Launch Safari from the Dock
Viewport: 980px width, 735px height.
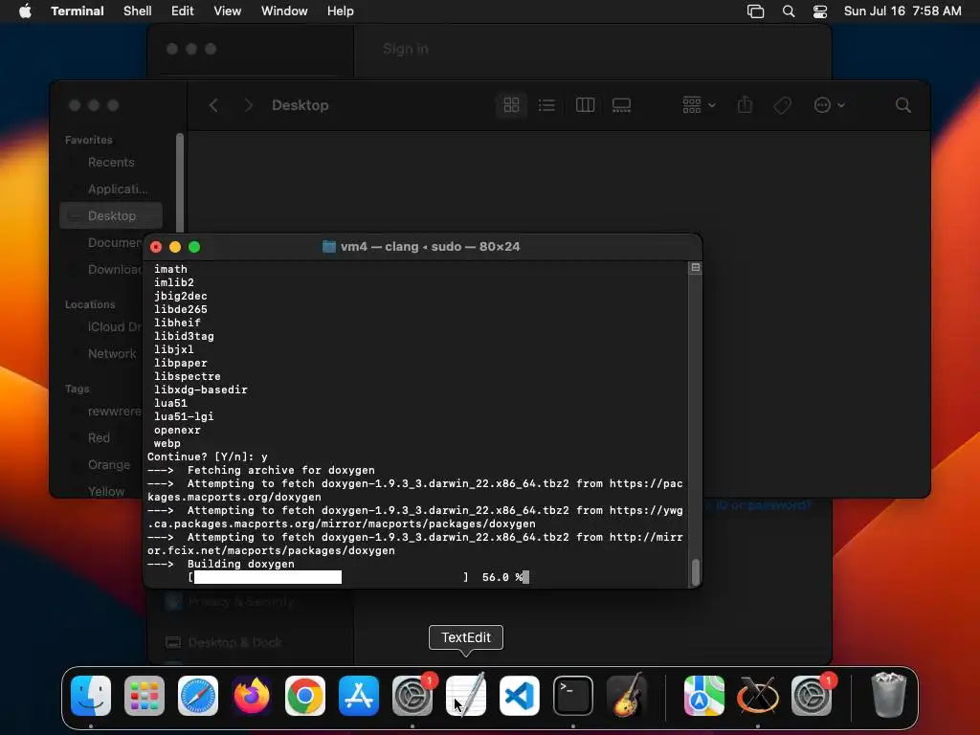[x=198, y=696]
